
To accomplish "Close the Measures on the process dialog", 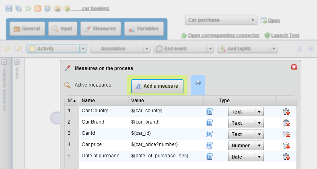I will [x=294, y=68].
